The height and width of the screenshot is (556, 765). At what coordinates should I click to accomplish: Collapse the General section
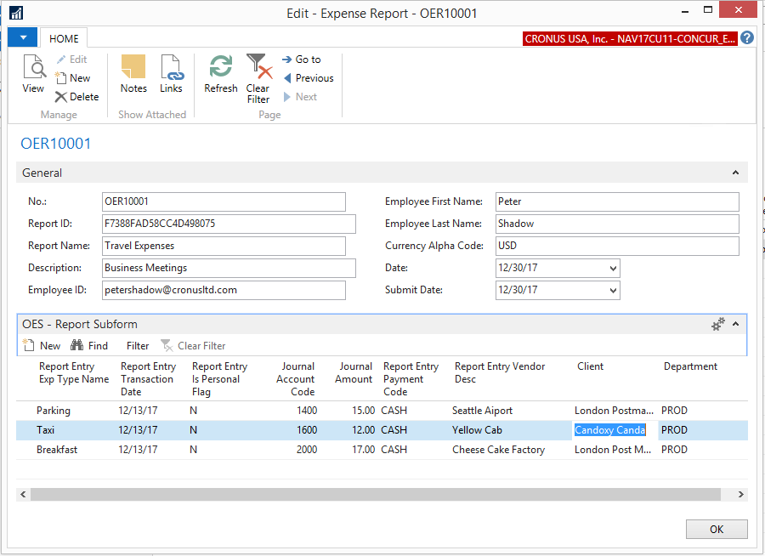click(x=735, y=173)
